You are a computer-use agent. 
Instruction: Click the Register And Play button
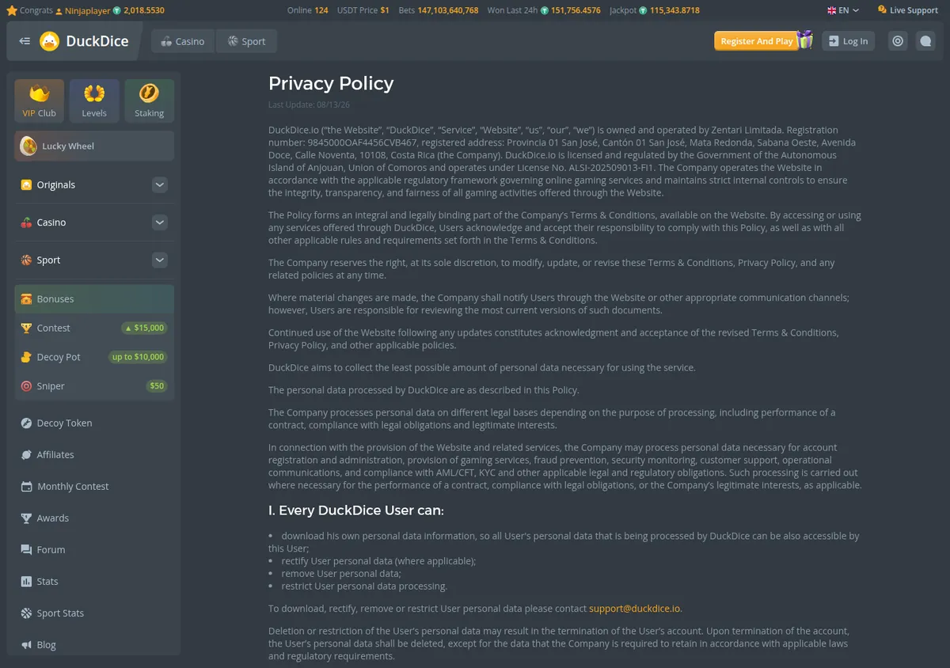tap(755, 41)
